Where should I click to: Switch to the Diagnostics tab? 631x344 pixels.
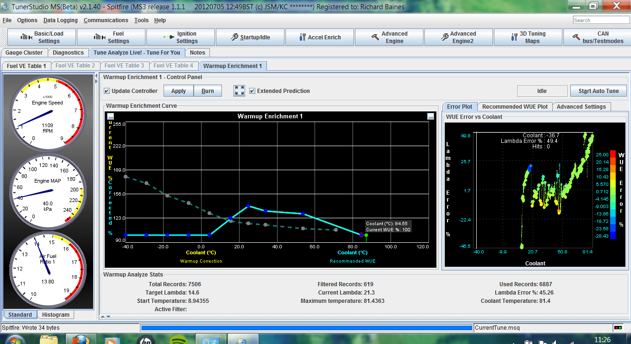click(x=68, y=53)
